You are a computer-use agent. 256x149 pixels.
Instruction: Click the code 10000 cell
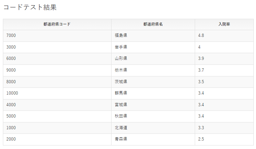click(57, 93)
